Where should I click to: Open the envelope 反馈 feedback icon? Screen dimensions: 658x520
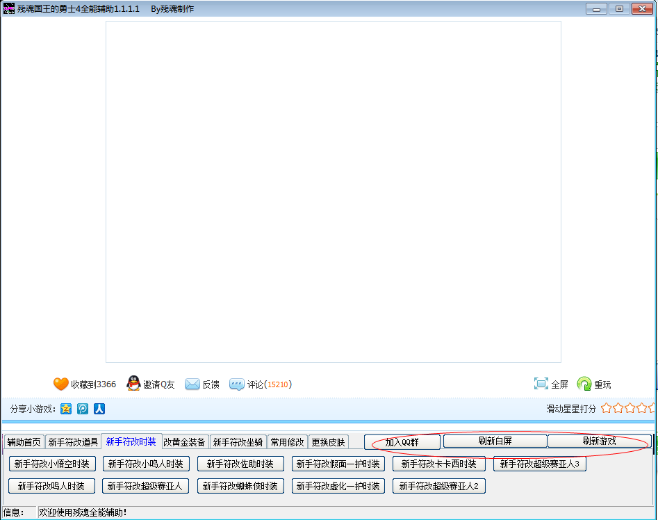[192, 384]
